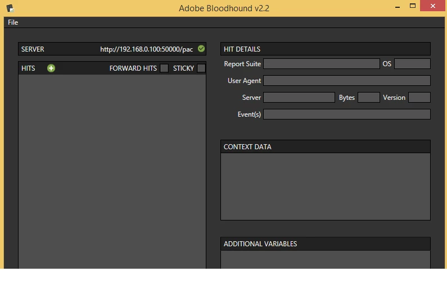Click the Event(s) field
The height and width of the screenshot is (299, 447).
point(347,114)
